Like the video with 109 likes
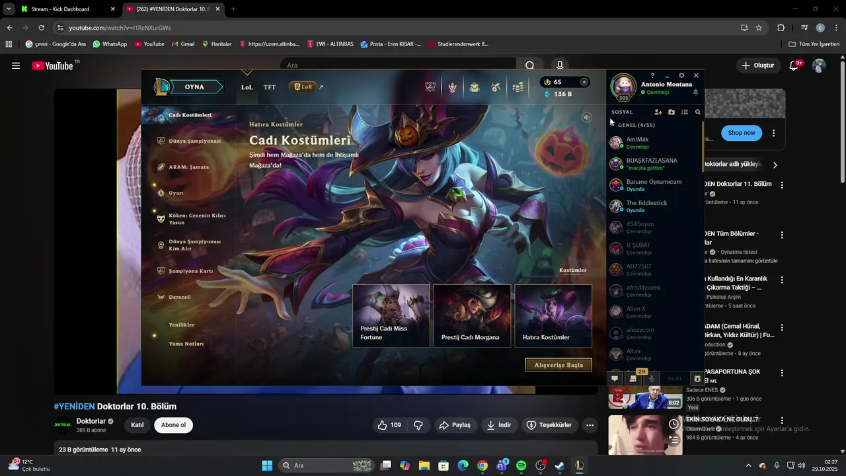 [389, 425]
